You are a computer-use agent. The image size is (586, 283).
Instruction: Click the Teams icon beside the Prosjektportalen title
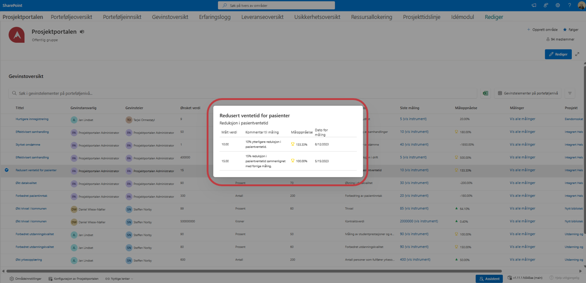coord(82,32)
